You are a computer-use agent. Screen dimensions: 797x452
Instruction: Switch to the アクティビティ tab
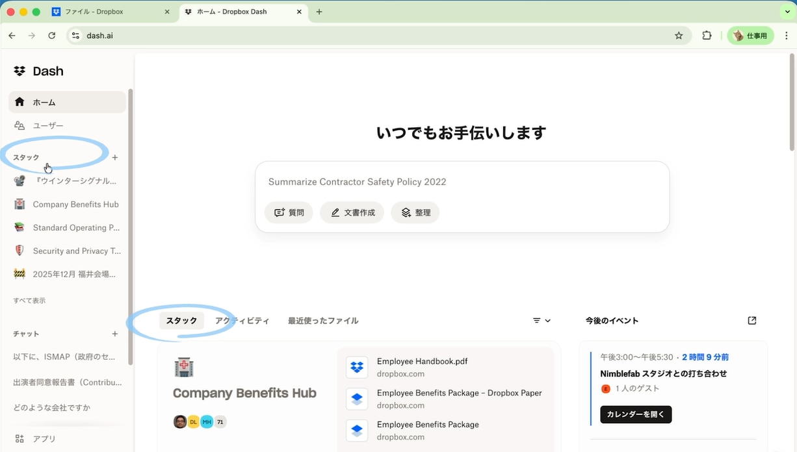[x=242, y=321]
